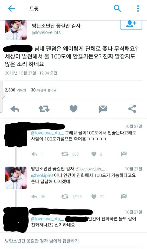This screenshot has width=147, height=249.
Task: Open the three-dot overflow menu
Action: (138, 8)
